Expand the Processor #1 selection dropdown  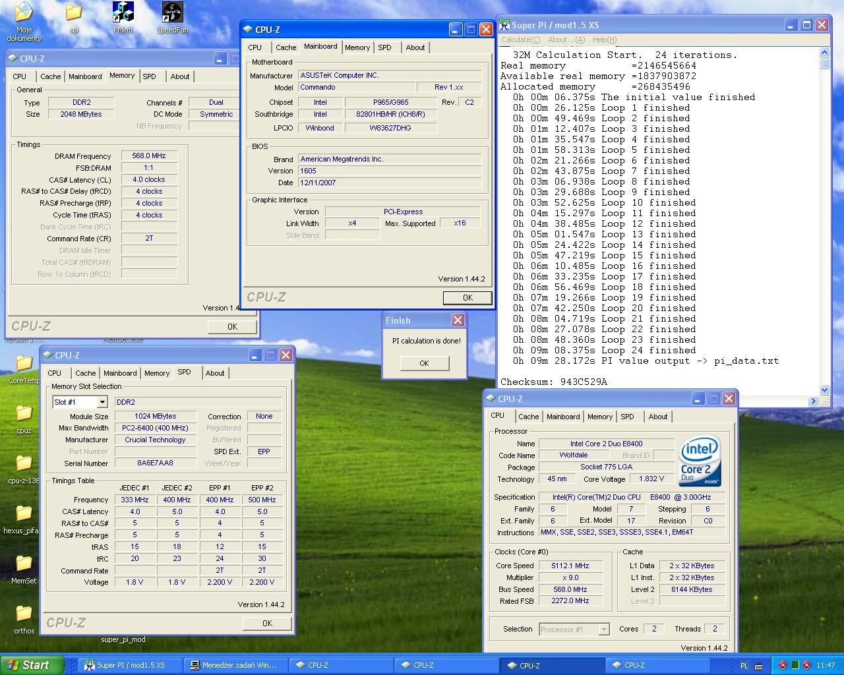click(603, 630)
